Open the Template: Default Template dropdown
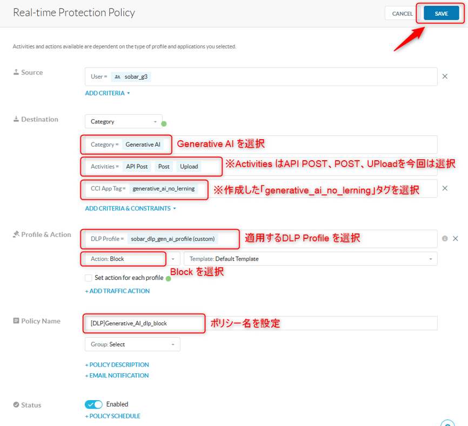468x426 pixels. click(310, 259)
